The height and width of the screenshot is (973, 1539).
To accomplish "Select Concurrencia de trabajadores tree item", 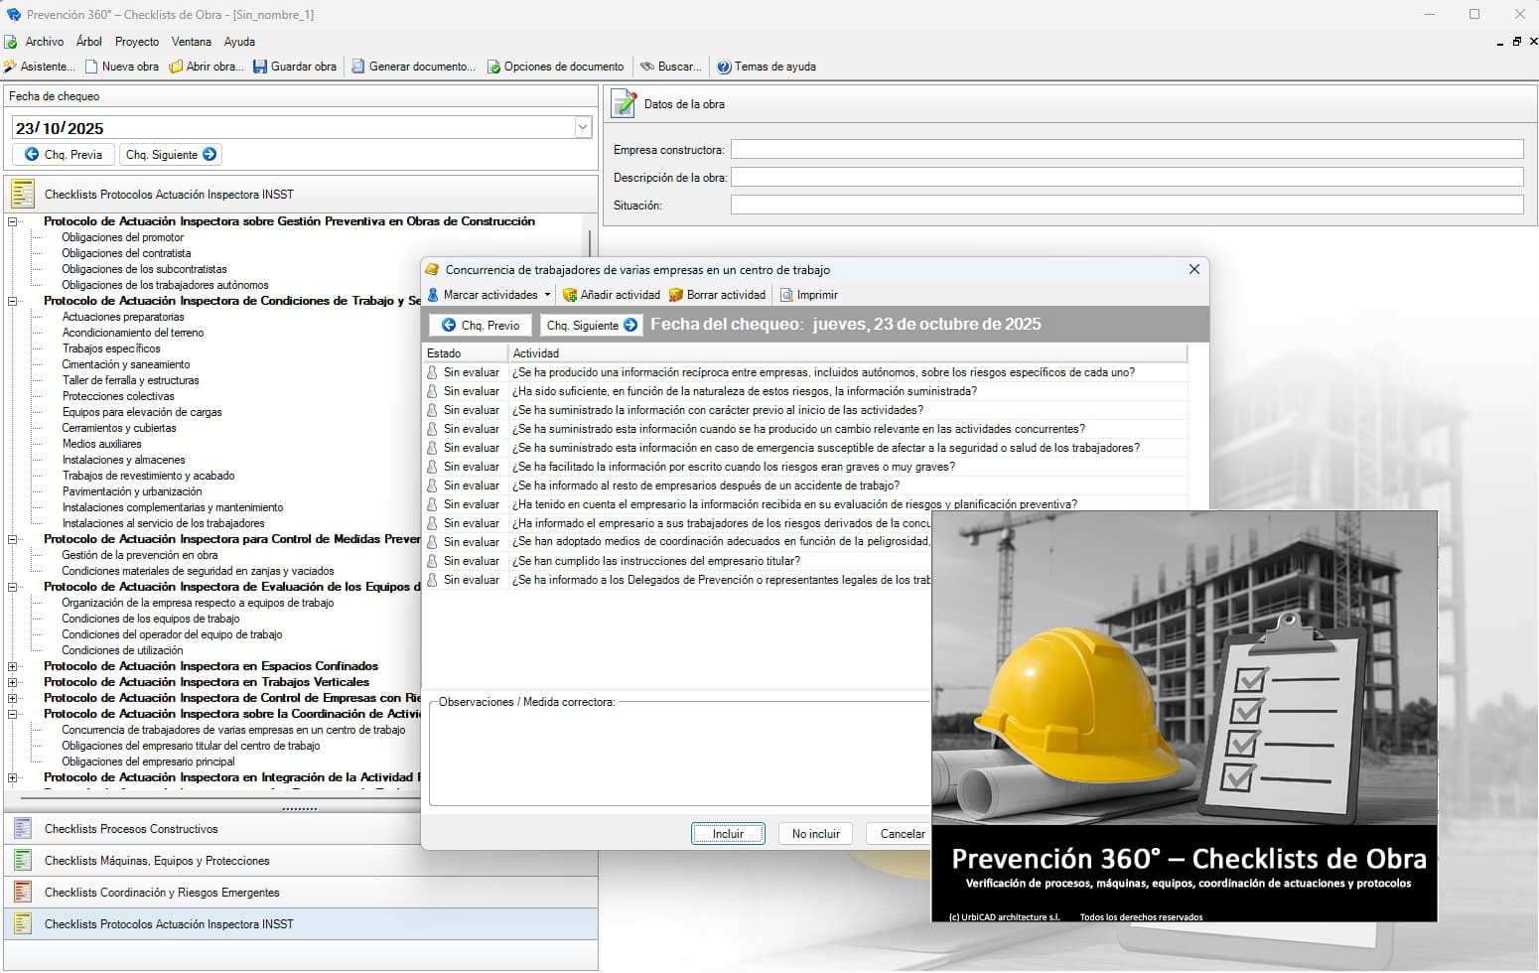I will (232, 730).
